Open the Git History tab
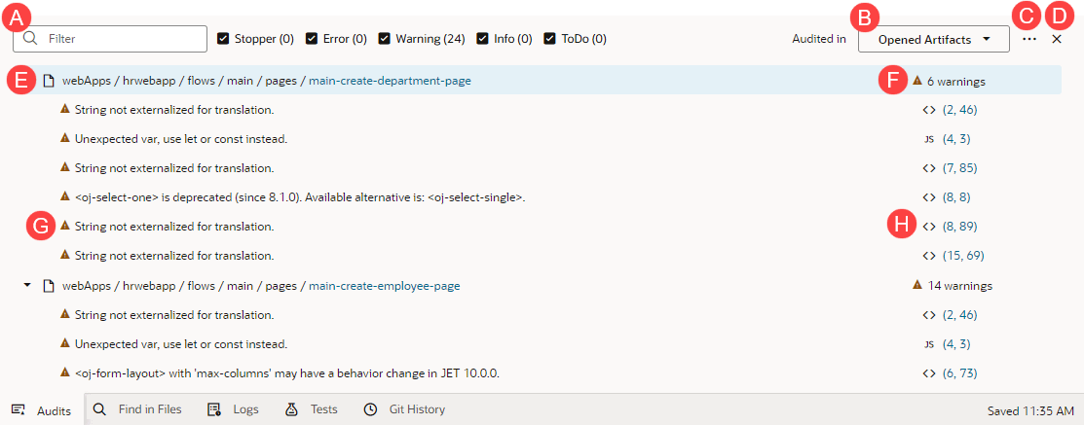 (404, 409)
